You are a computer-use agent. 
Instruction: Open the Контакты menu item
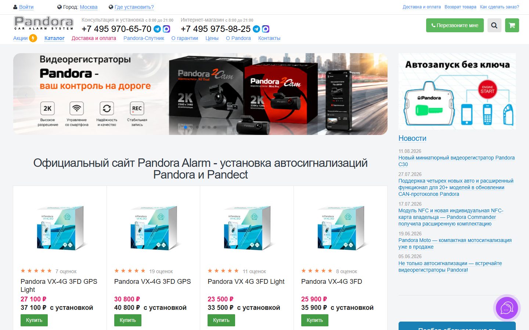tap(269, 38)
